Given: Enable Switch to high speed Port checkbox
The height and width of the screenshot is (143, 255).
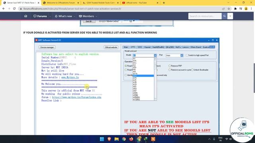Looking at the screenshot, I should (x=187, y=55).
